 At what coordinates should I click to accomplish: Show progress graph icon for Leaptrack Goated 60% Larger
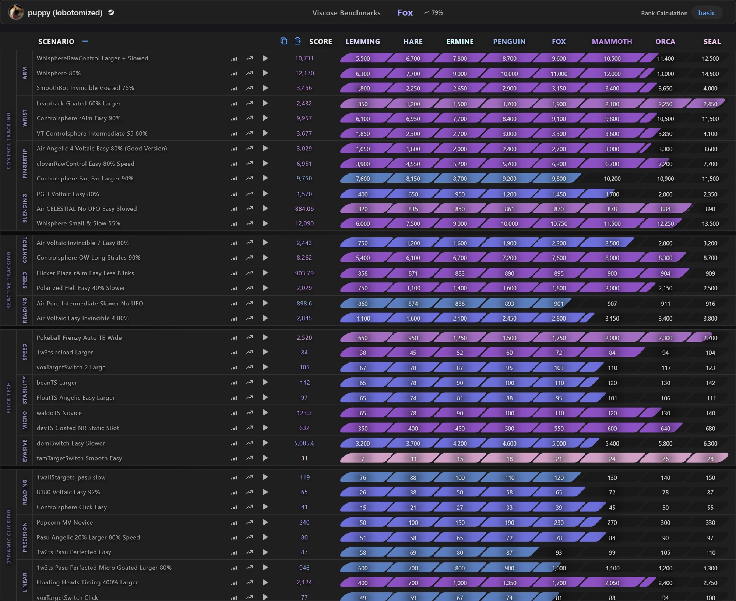(x=250, y=103)
